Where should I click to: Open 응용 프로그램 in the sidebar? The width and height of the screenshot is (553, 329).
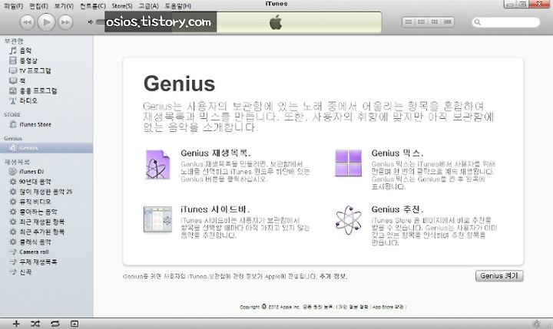click(x=47, y=91)
